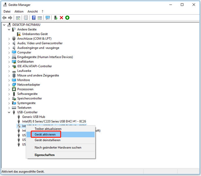Viewport: 201px width, 176px height.
Task: Click the Tastaturen keyboard icon
Action: pos(14,108)
